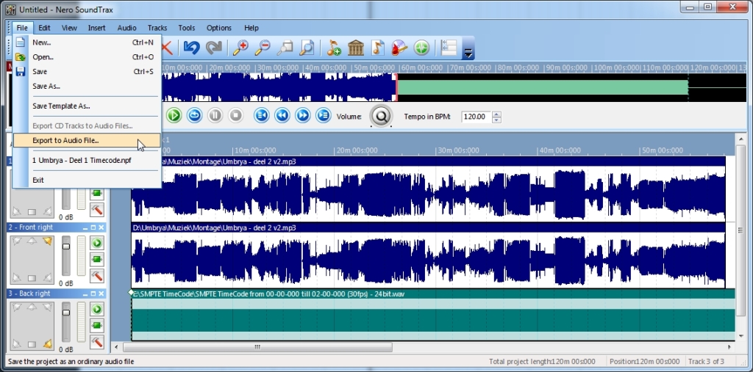Image resolution: width=753 pixels, height=372 pixels.
Task: Minimize the 2 - Front right track panel
Action: coord(85,227)
